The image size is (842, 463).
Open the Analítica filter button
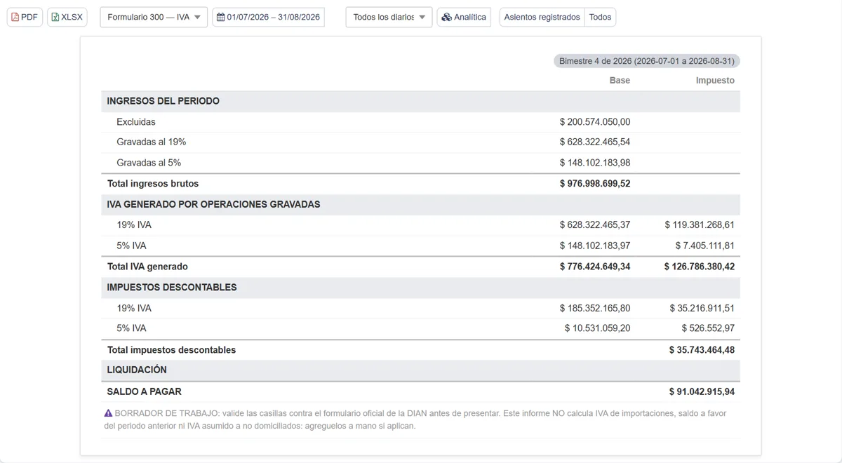[464, 17]
